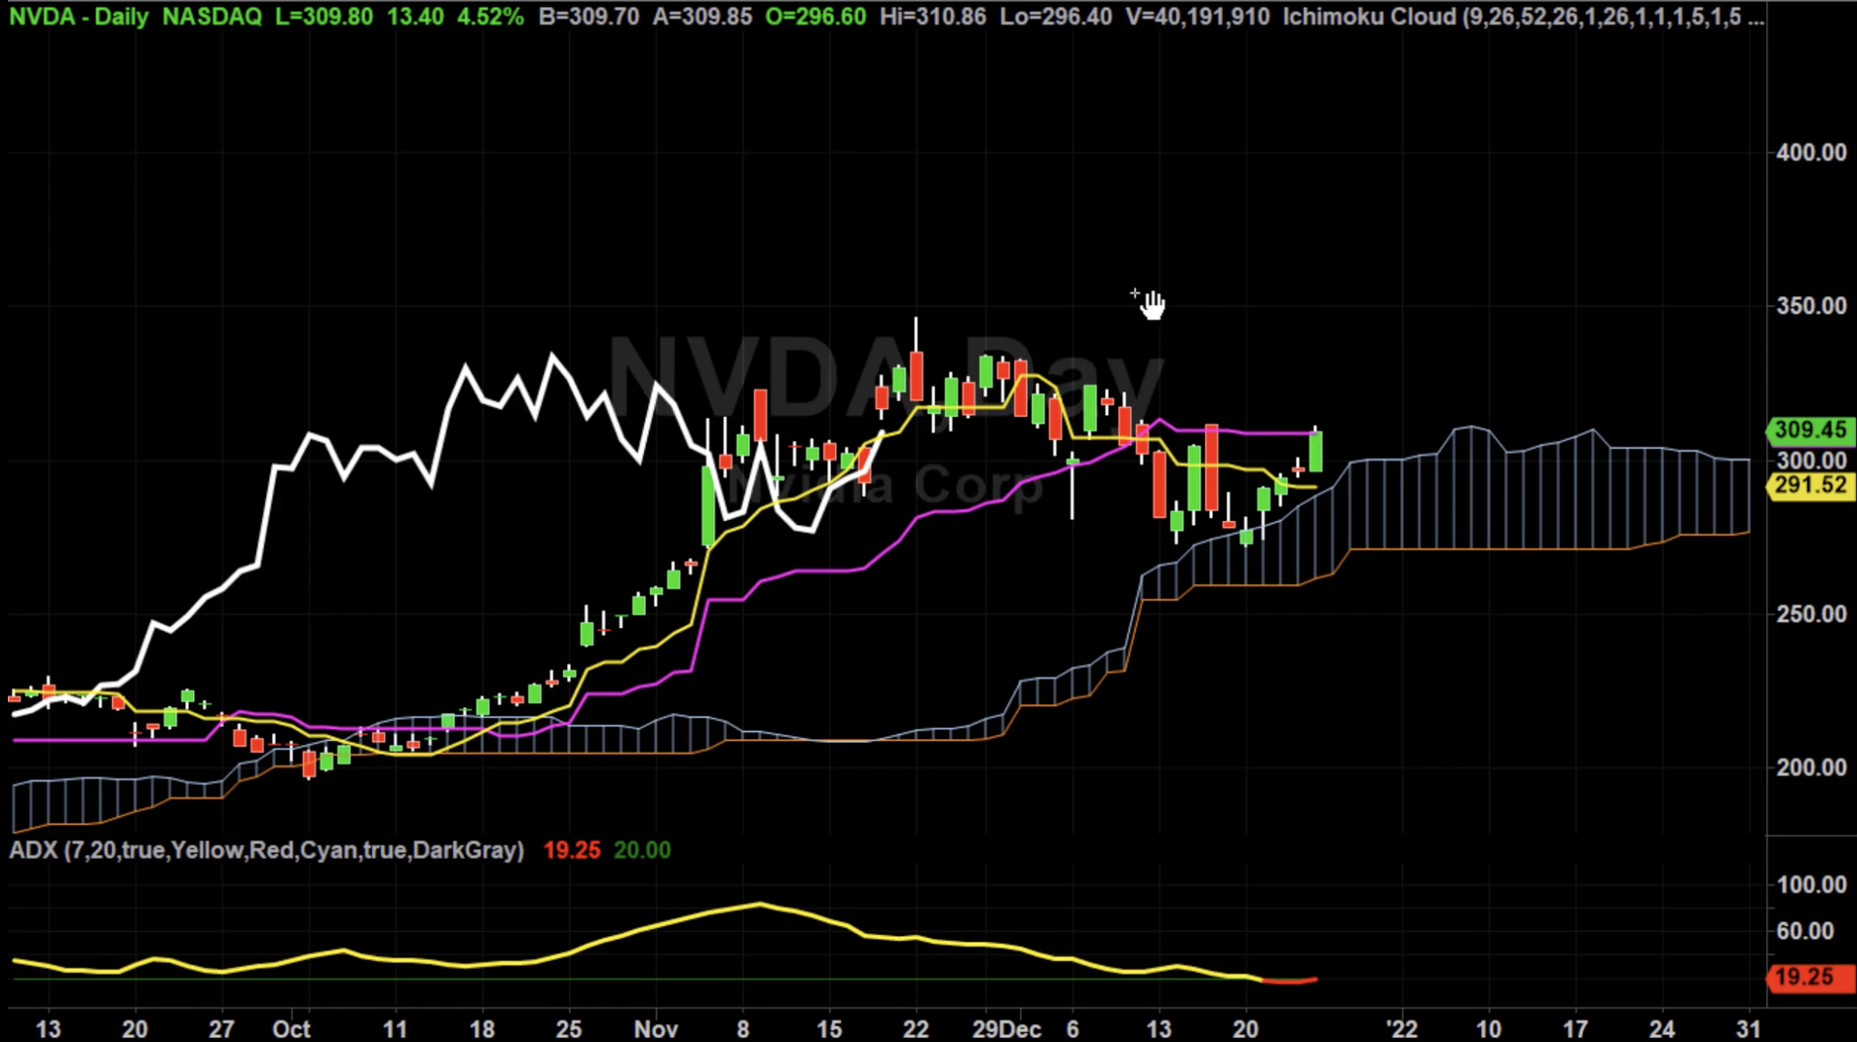
Task: Click the green 309.45 price tag
Action: click(1810, 429)
